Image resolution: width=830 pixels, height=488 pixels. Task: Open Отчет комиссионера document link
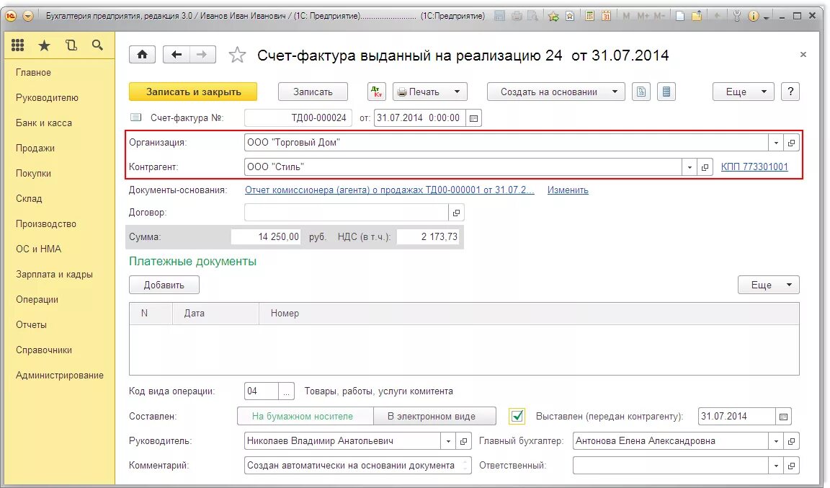coord(390,190)
